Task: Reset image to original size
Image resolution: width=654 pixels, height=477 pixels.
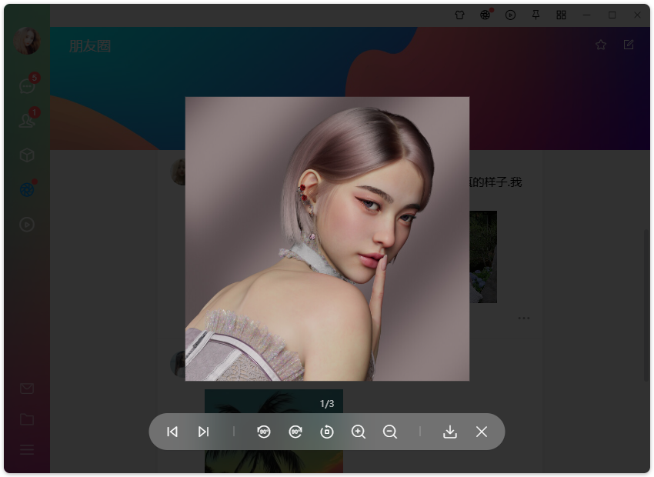Action: pos(326,432)
